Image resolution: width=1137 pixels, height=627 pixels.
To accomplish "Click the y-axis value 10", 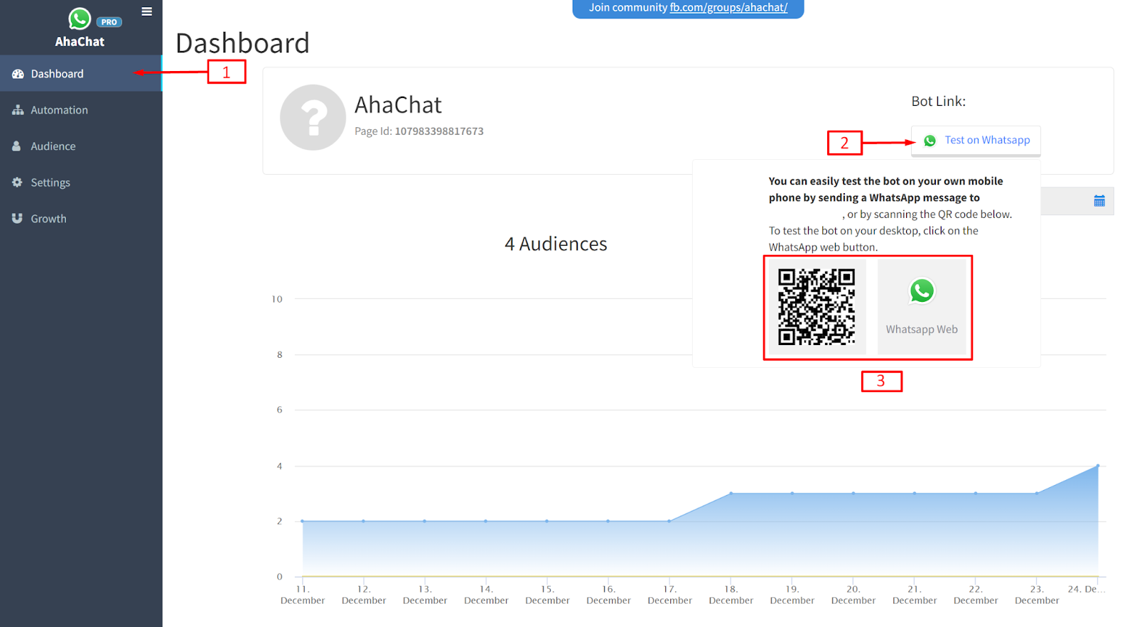I will pyautogui.click(x=277, y=300).
